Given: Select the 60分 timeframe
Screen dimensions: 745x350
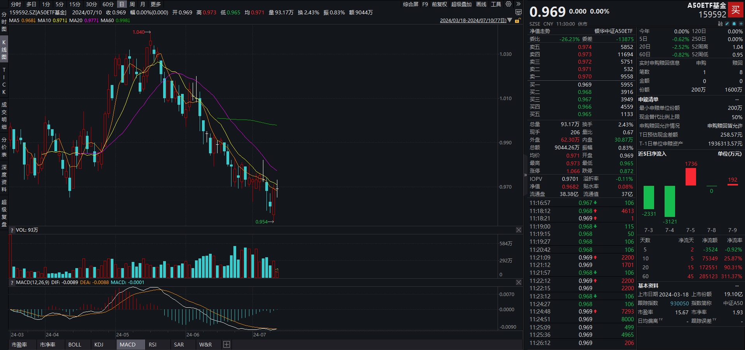Looking at the screenshot, I should point(108,4).
